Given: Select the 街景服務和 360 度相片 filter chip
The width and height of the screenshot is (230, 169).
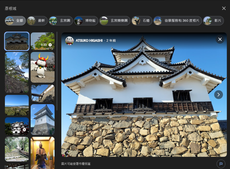Looking at the screenshot, I should [x=178, y=21].
